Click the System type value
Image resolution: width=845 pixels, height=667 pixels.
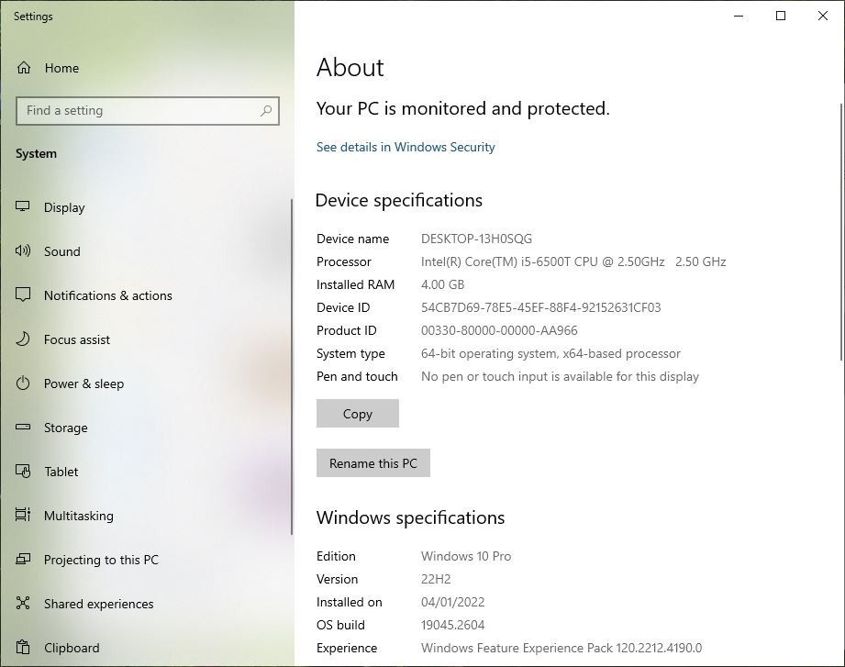click(x=550, y=353)
